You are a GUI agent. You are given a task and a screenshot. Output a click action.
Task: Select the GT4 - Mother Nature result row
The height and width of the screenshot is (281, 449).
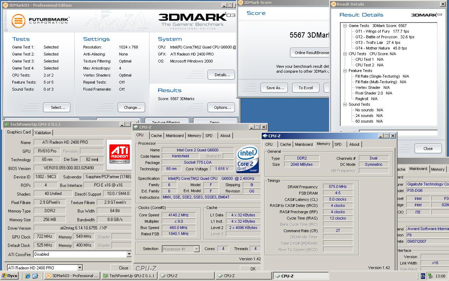pos(381,48)
